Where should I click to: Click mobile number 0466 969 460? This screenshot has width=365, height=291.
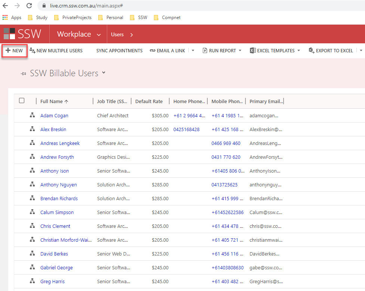[x=226, y=143]
